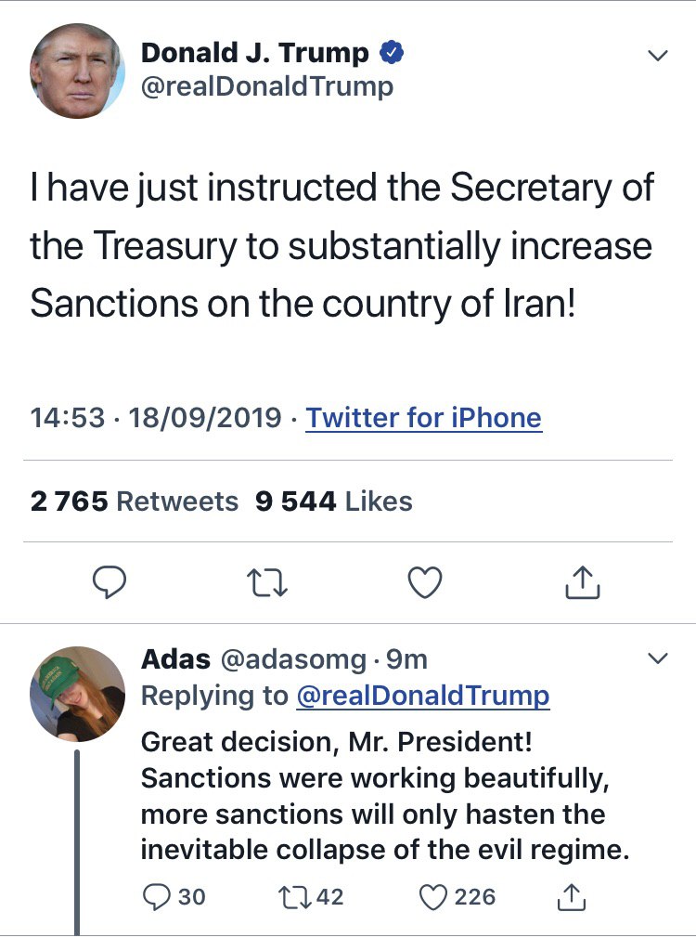The image size is (696, 951).
Task: Open dropdown chevron on Trump's tweet
Action: (x=657, y=56)
